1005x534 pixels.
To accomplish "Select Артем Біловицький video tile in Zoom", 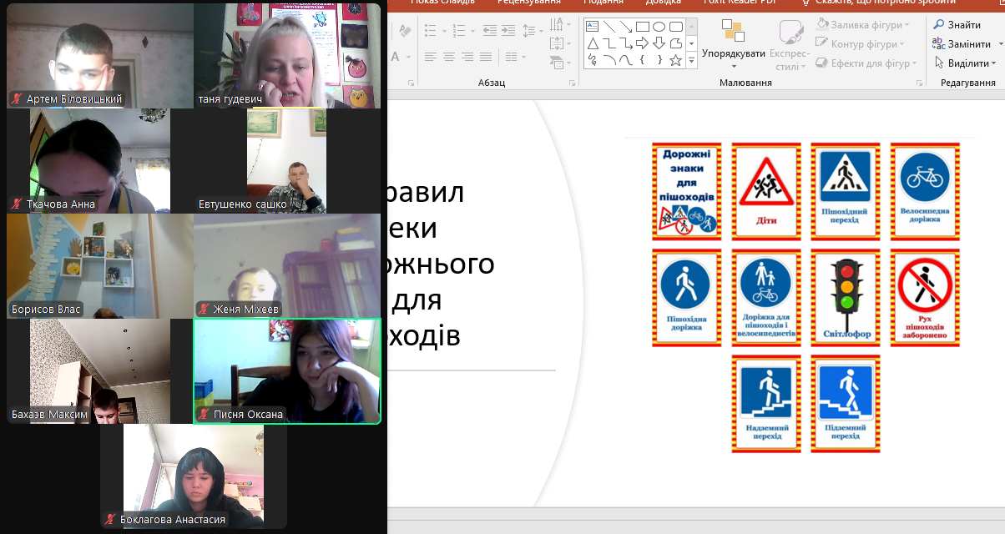I will (x=100, y=55).
